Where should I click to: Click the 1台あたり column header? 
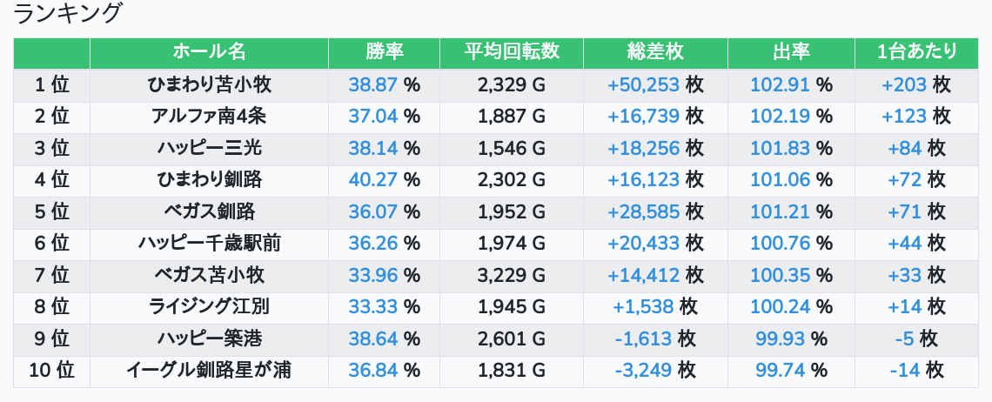[916, 52]
